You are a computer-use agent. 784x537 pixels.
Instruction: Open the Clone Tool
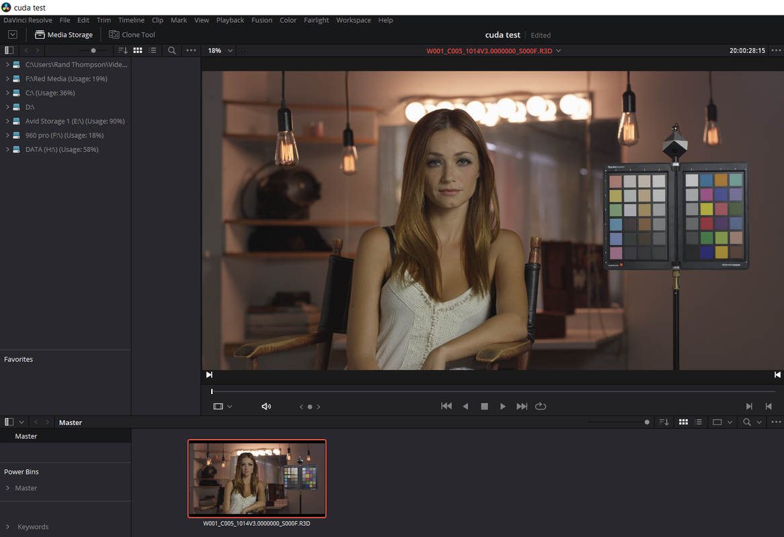tap(132, 34)
